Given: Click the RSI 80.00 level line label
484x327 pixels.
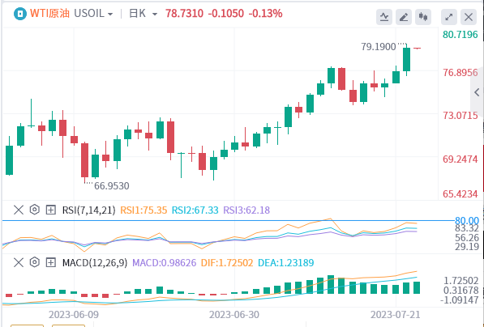Looking at the screenshot, I should [x=467, y=221].
